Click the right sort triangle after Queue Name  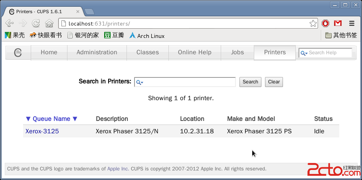point(75,119)
